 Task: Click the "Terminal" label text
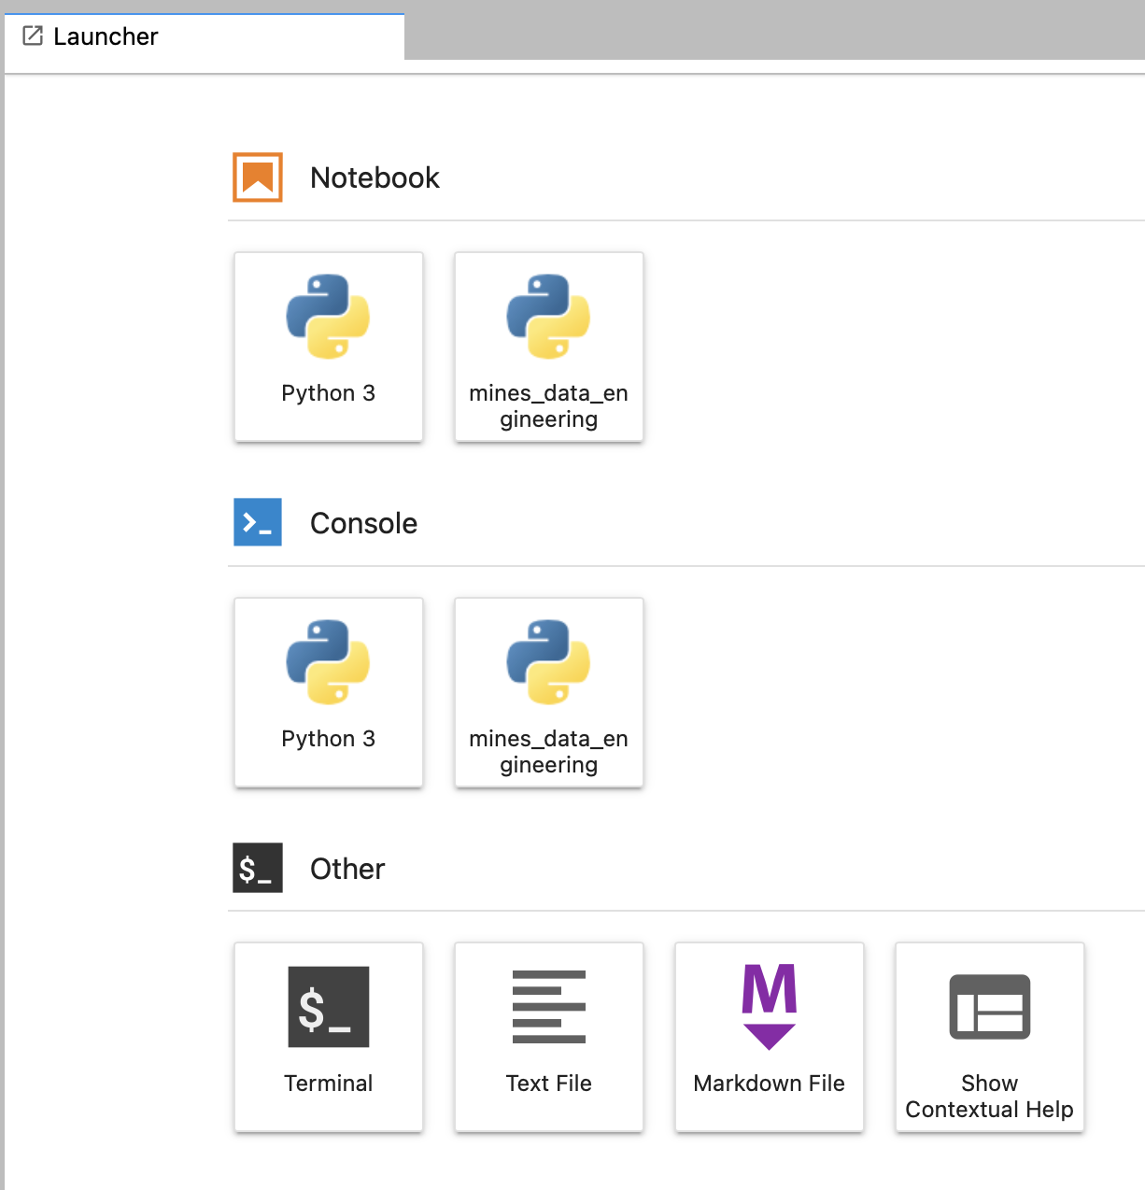tap(328, 1084)
